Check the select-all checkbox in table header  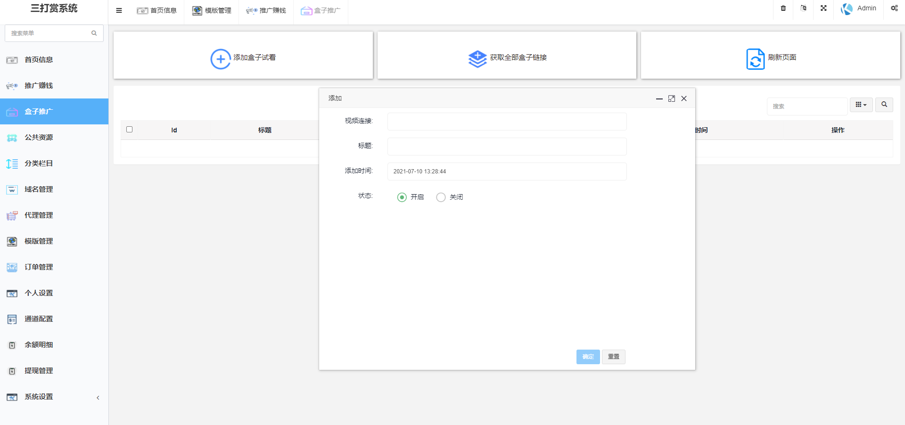130,129
